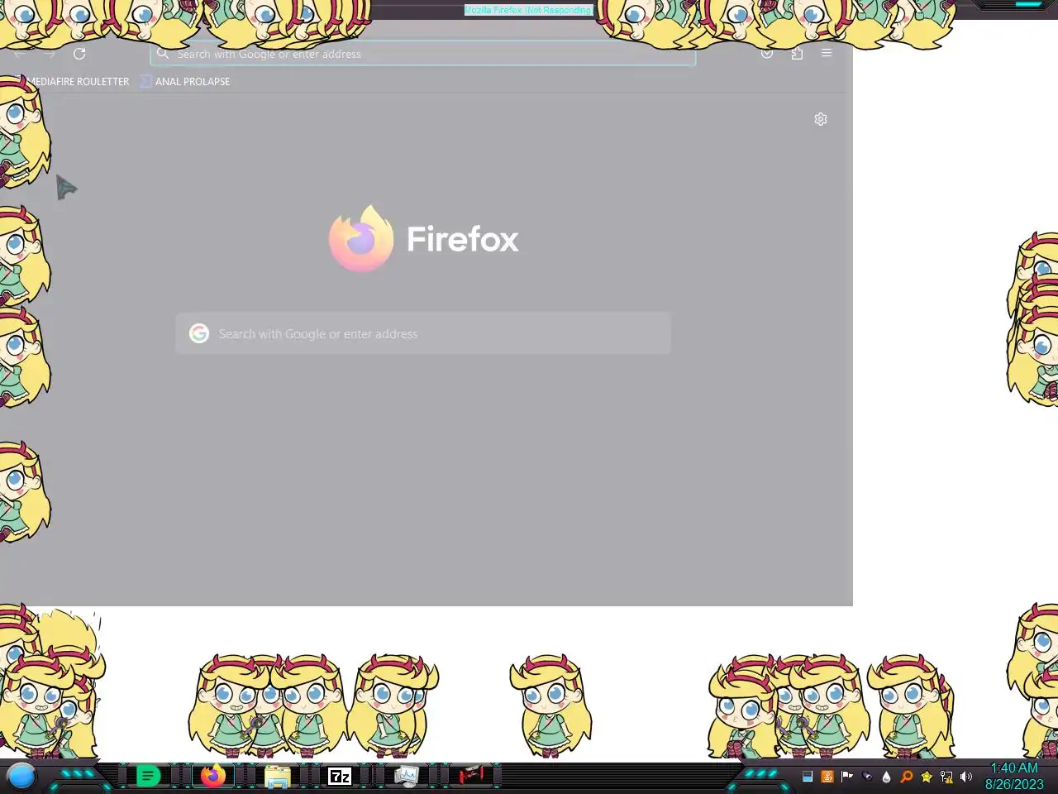The height and width of the screenshot is (794, 1058).
Task: Click the center page search box
Action: pos(423,333)
